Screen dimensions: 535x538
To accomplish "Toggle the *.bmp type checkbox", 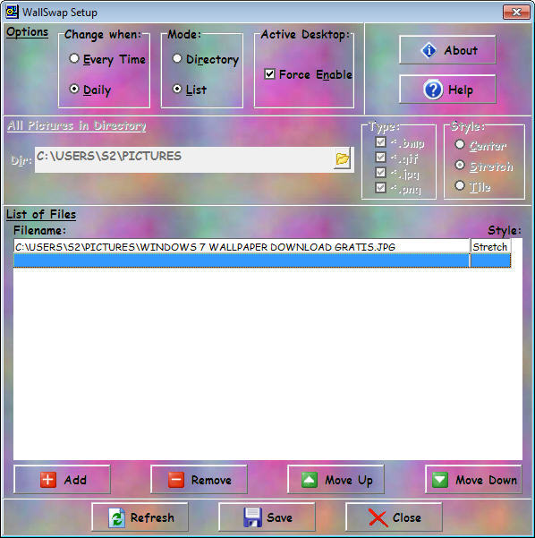I will pos(381,141).
